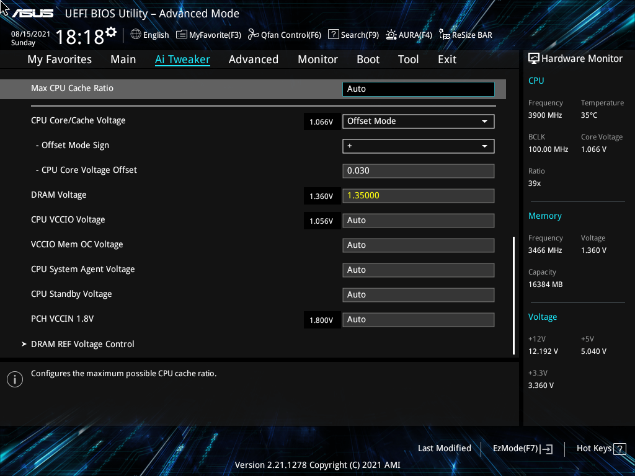Click the 1.066V reading beside CPU Core/Cache Voltage
Viewport: 635px width, 476px height.
322,122
